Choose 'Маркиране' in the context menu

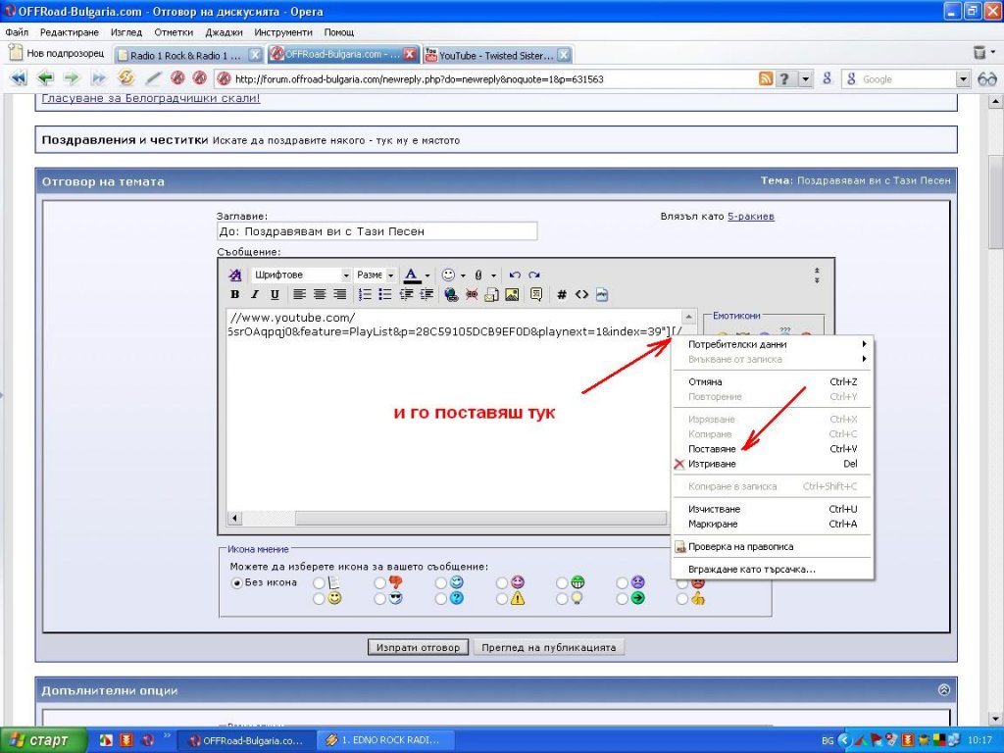(x=773, y=524)
